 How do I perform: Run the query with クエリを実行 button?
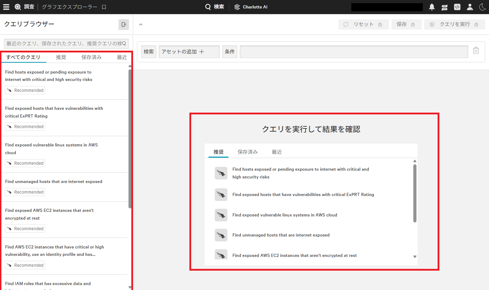454,24
